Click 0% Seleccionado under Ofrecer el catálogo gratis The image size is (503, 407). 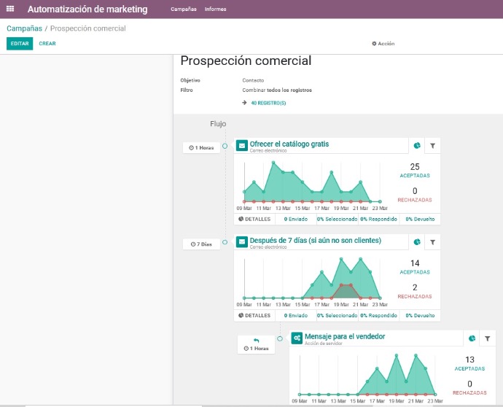click(x=337, y=220)
